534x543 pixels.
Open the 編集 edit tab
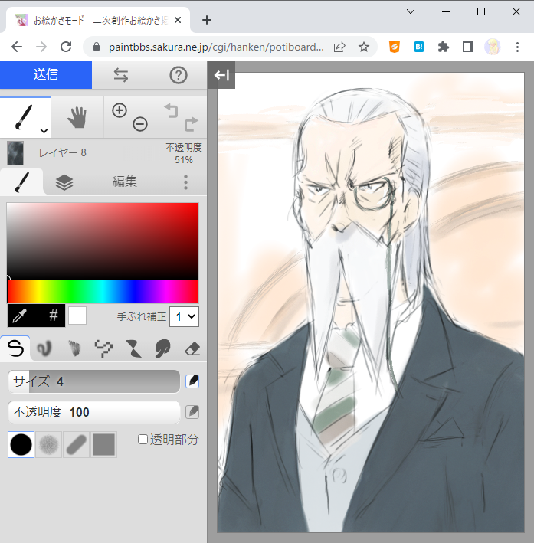tap(125, 182)
